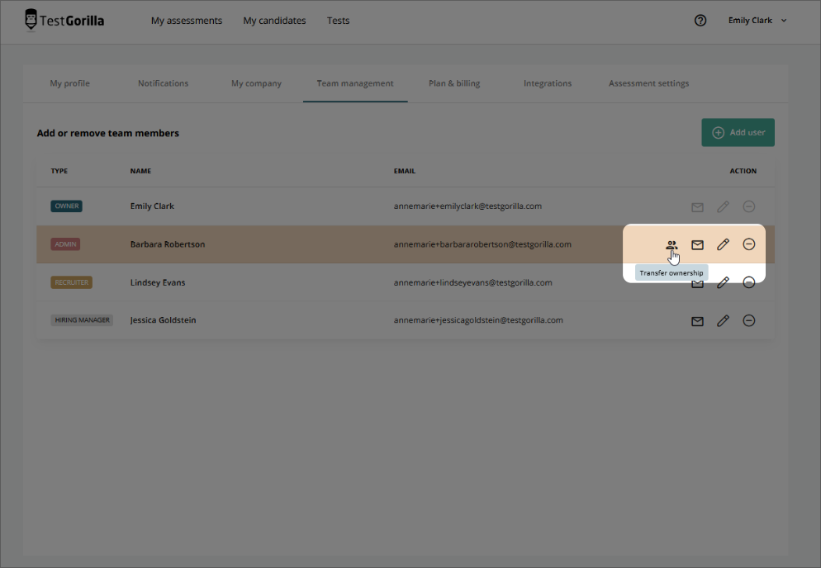Click envelope icon in Emily Clark row
821x568 pixels.
pos(697,206)
